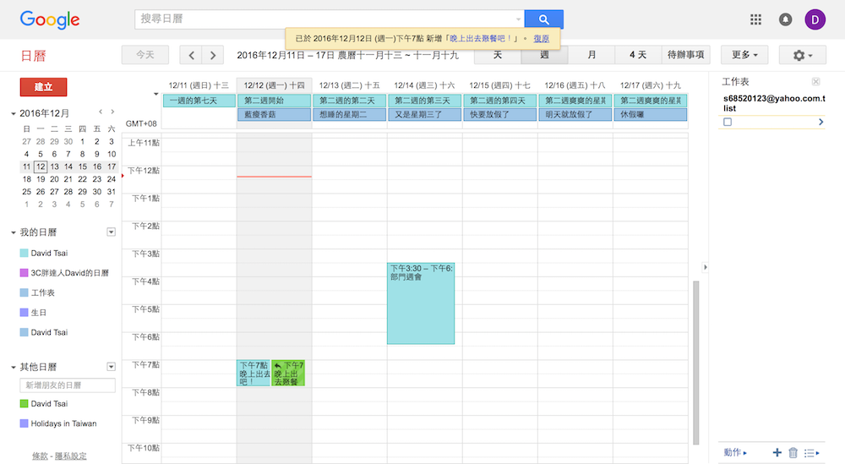Advance to next week using right arrow
The height and width of the screenshot is (464, 845).
[x=212, y=55]
